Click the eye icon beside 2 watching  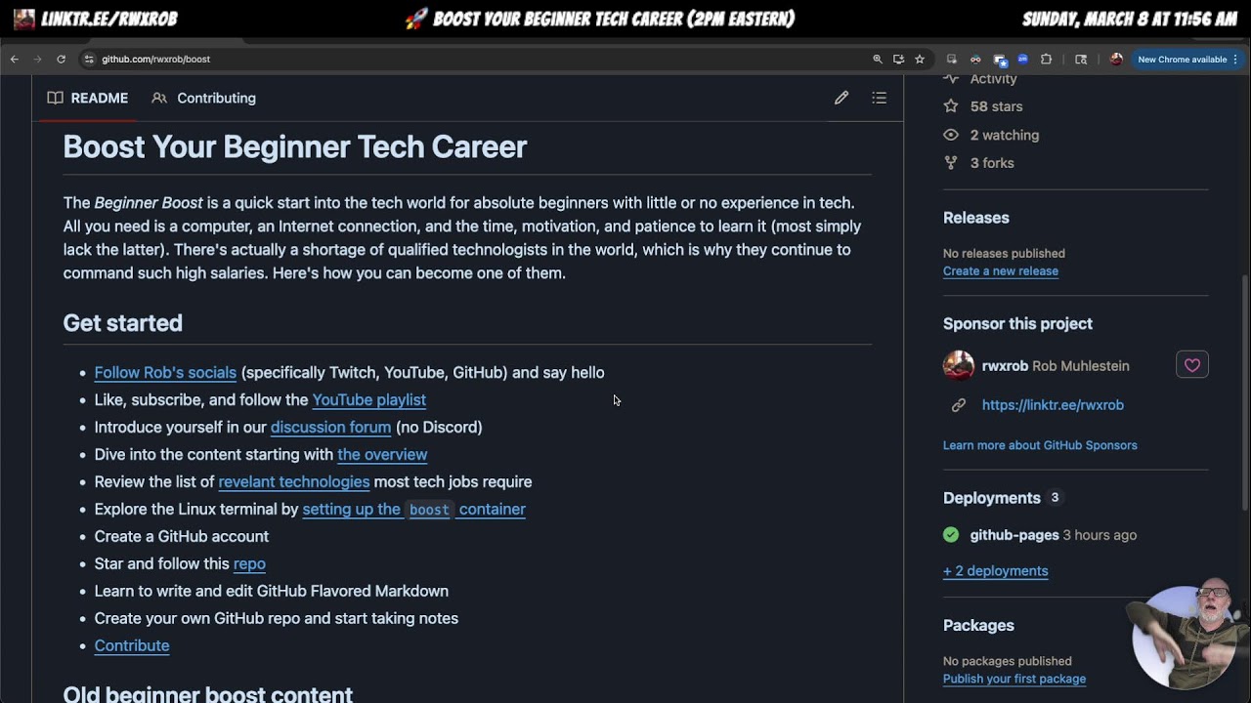(x=951, y=135)
